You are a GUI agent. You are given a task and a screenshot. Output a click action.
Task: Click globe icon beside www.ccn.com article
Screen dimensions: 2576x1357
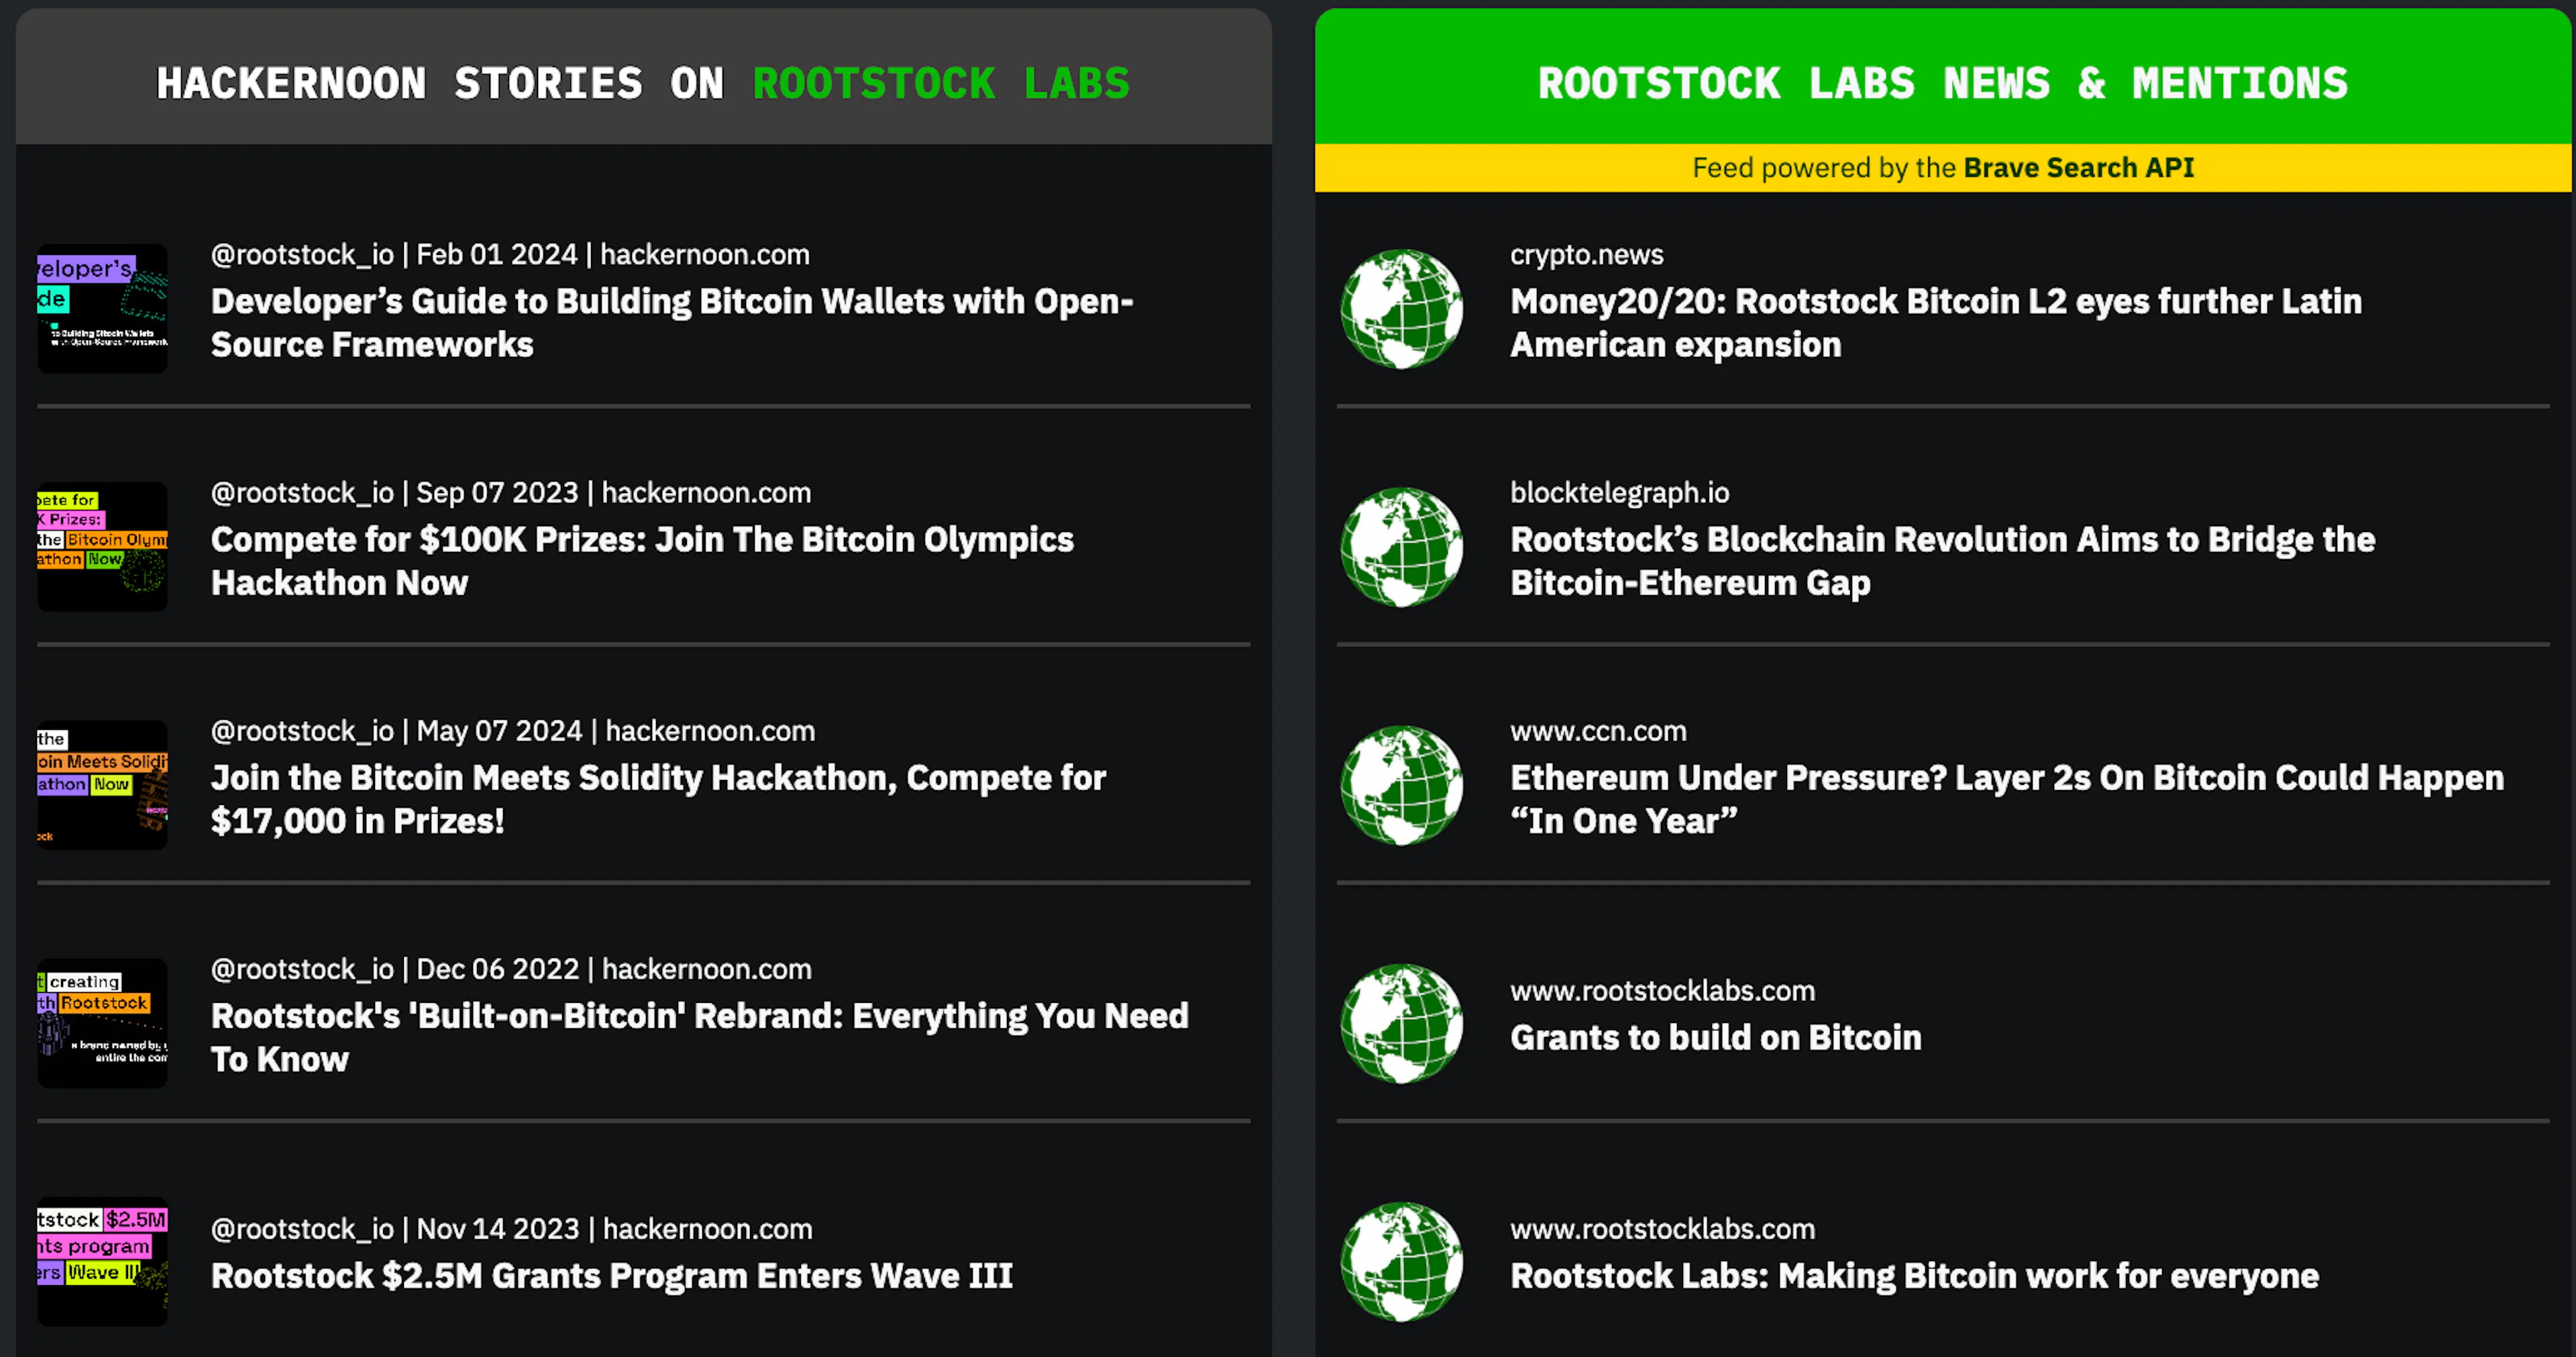tap(1401, 785)
